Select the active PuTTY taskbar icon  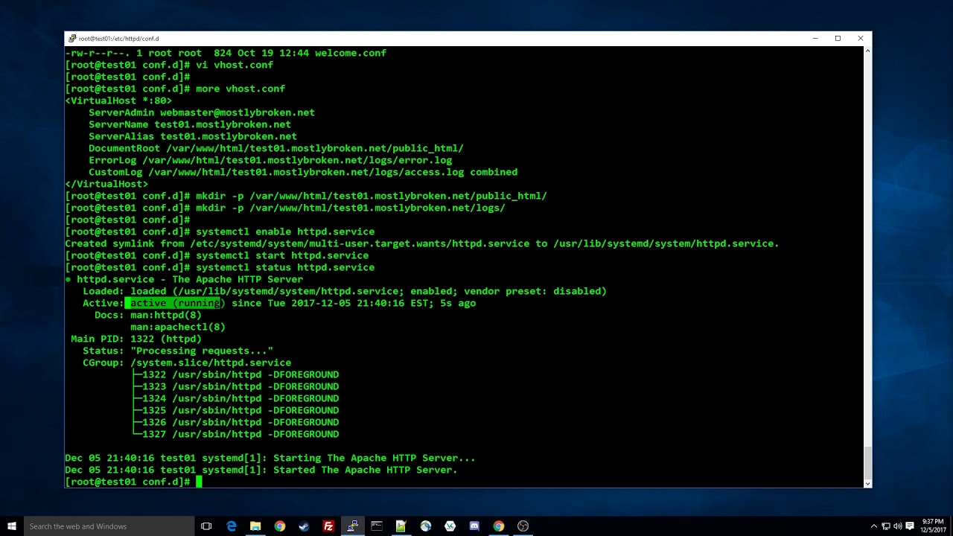tap(352, 526)
